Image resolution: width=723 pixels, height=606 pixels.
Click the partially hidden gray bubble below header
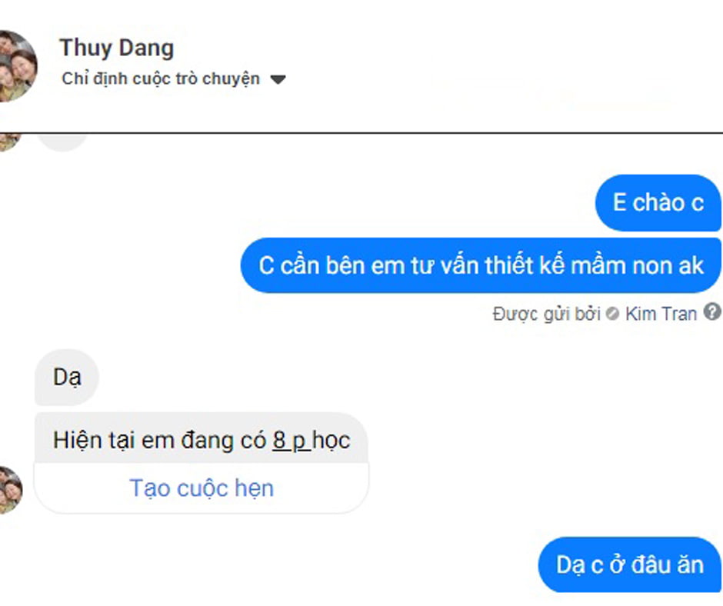click(62, 142)
